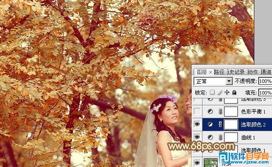Select the 色彩平衡 1 layer mask thumbnail
This screenshot has height=167, width=272.
click(231, 111)
